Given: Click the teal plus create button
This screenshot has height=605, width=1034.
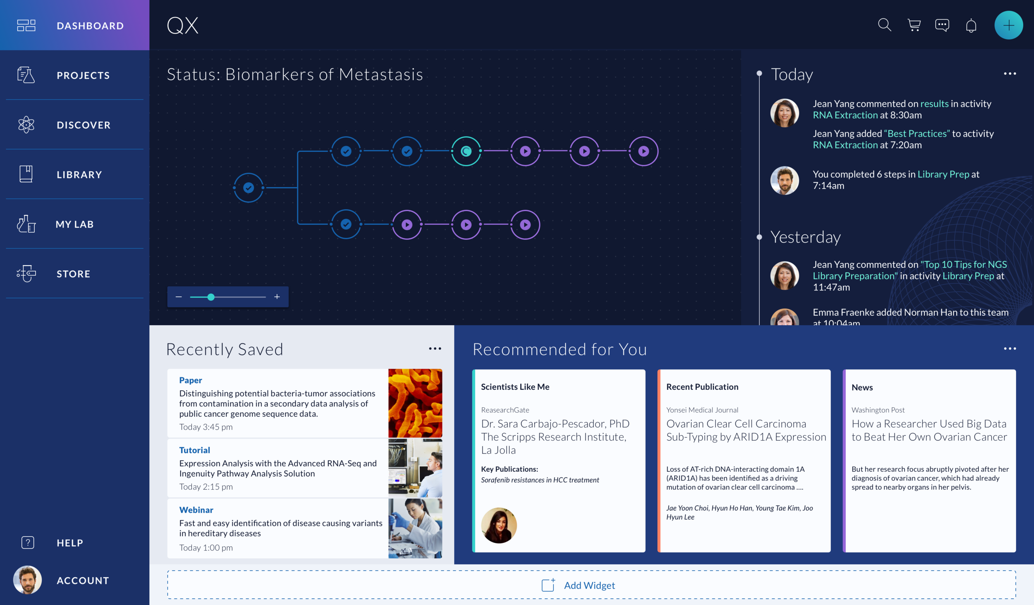Looking at the screenshot, I should [x=1008, y=25].
